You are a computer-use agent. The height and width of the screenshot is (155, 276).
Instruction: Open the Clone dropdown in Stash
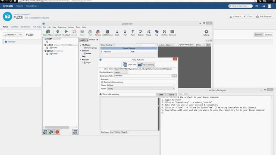(235, 16)
